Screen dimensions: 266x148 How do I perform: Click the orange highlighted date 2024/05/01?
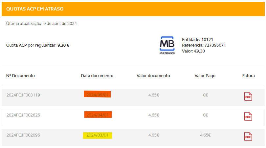97,95
